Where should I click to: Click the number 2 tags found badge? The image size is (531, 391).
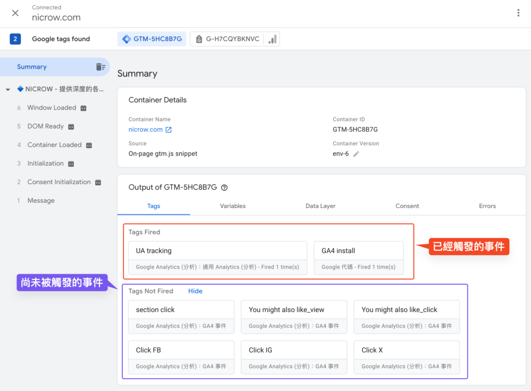tap(15, 39)
